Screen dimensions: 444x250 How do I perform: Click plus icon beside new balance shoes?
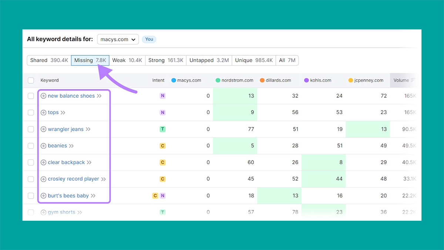[x=43, y=96]
